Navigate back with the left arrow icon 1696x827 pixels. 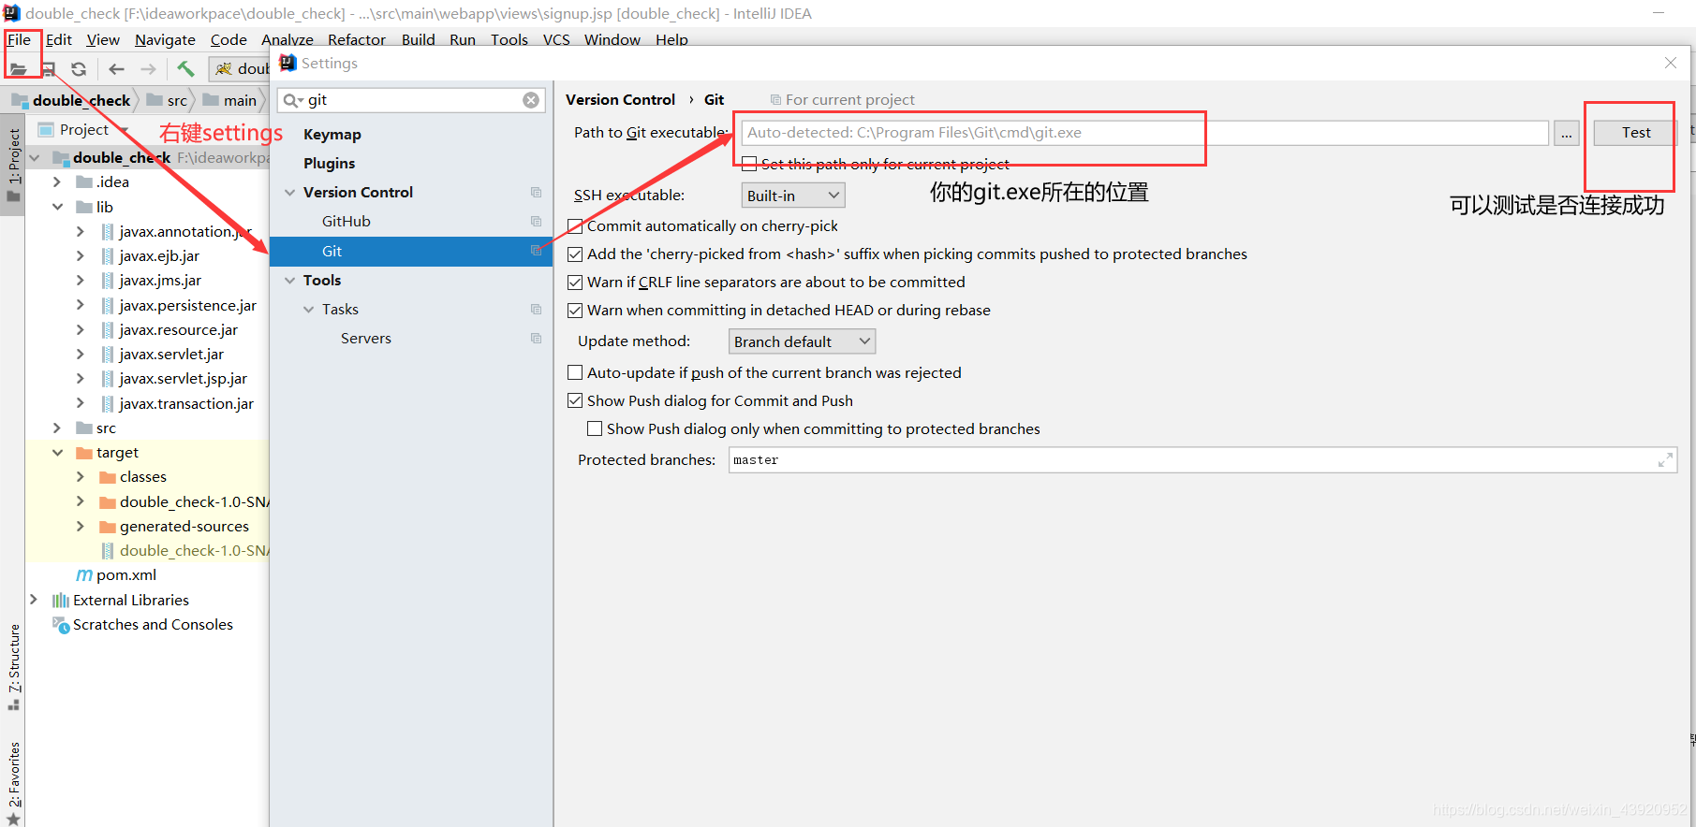pos(116,69)
